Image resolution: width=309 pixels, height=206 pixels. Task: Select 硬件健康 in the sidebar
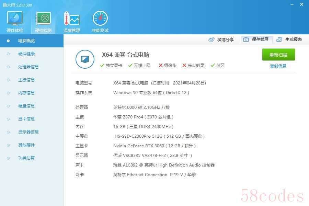pyautogui.click(x=26, y=54)
